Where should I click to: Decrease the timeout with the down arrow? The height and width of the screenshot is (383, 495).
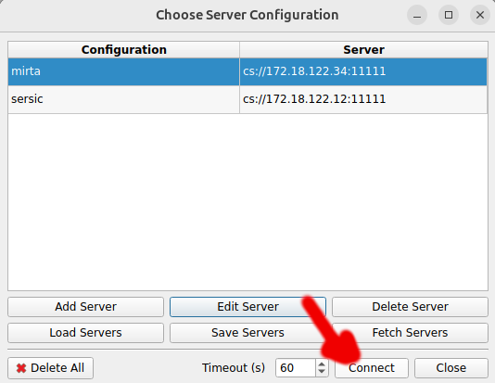point(322,372)
